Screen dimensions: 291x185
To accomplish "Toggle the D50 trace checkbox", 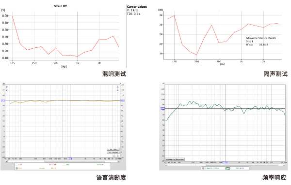I will pos(16,168).
